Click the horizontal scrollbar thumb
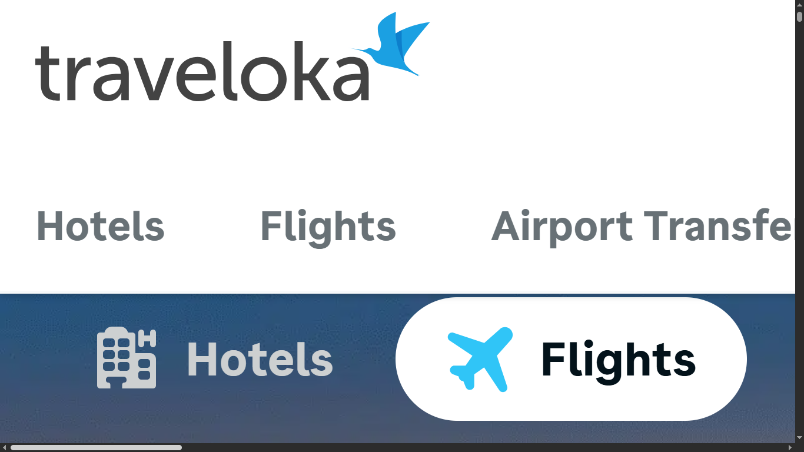Image resolution: width=804 pixels, height=452 pixels. coord(96,447)
